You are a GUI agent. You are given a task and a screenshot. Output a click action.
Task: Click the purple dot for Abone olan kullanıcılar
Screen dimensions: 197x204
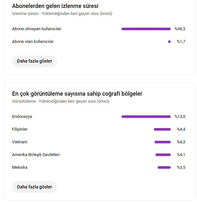[169, 42]
